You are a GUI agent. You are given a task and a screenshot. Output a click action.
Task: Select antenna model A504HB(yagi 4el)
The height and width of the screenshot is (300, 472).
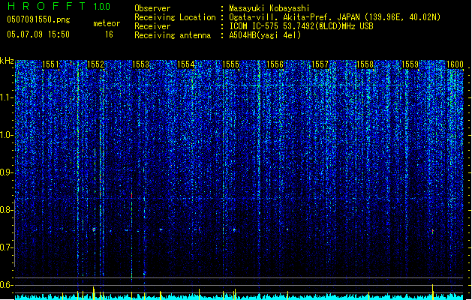265,35
